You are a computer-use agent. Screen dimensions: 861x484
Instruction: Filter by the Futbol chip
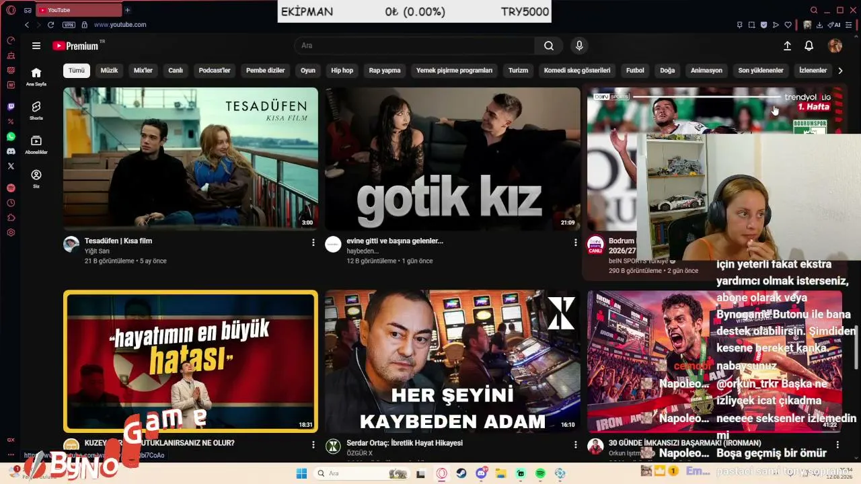[x=635, y=71]
